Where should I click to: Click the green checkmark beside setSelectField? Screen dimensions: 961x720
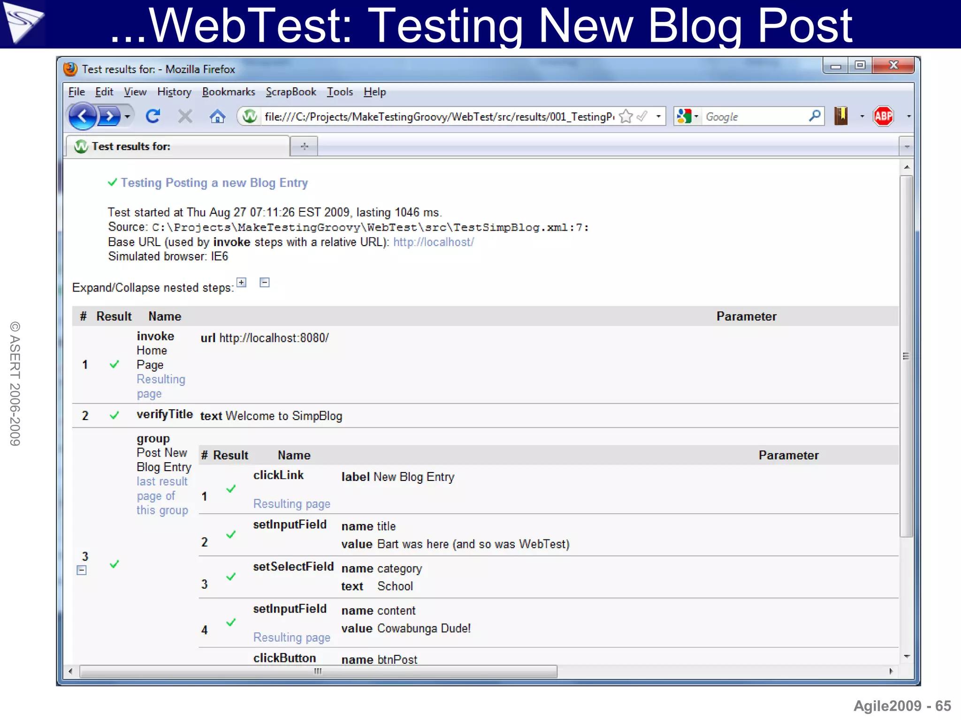231,577
